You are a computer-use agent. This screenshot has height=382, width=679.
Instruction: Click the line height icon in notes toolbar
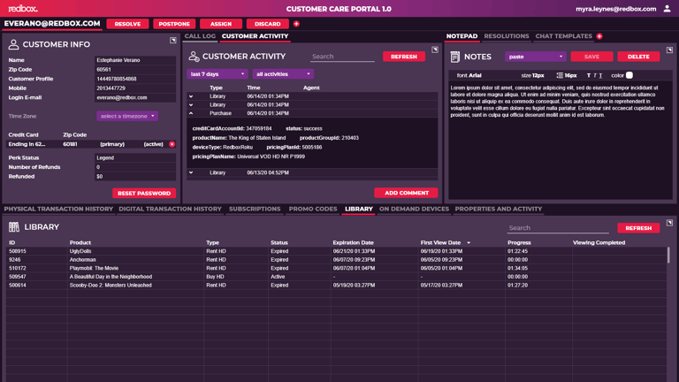[x=560, y=75]
